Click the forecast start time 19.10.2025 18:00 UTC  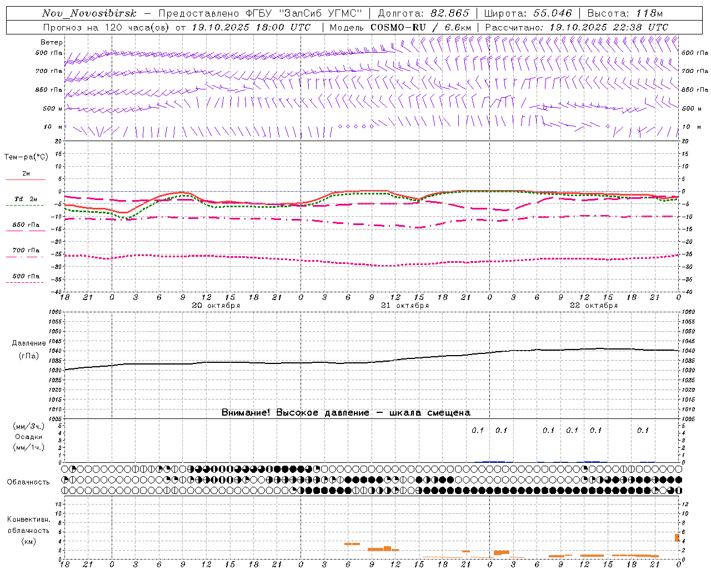[x=251, y=27]
